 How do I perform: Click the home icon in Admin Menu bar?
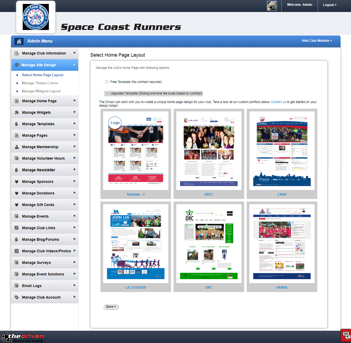click(x=19, y=41)
